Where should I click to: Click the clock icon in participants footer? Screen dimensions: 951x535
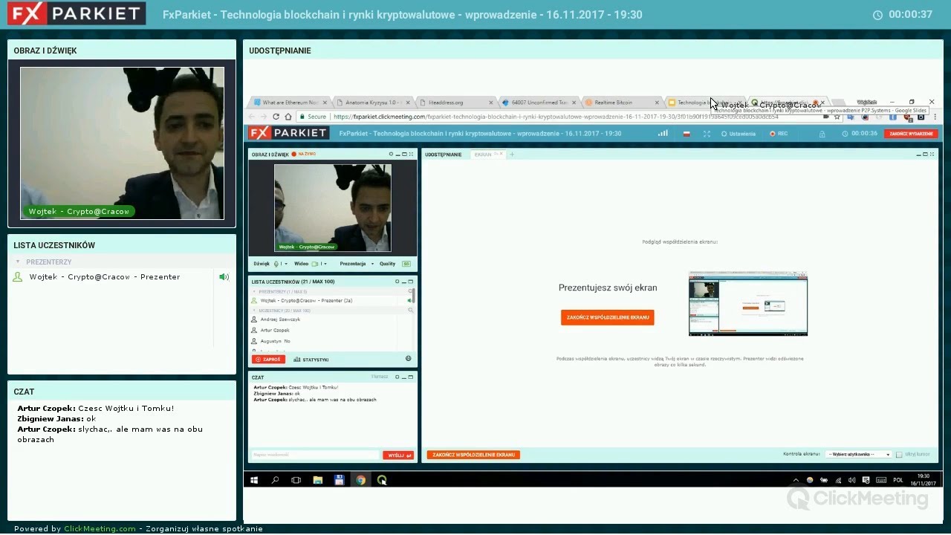click(408, 359)
